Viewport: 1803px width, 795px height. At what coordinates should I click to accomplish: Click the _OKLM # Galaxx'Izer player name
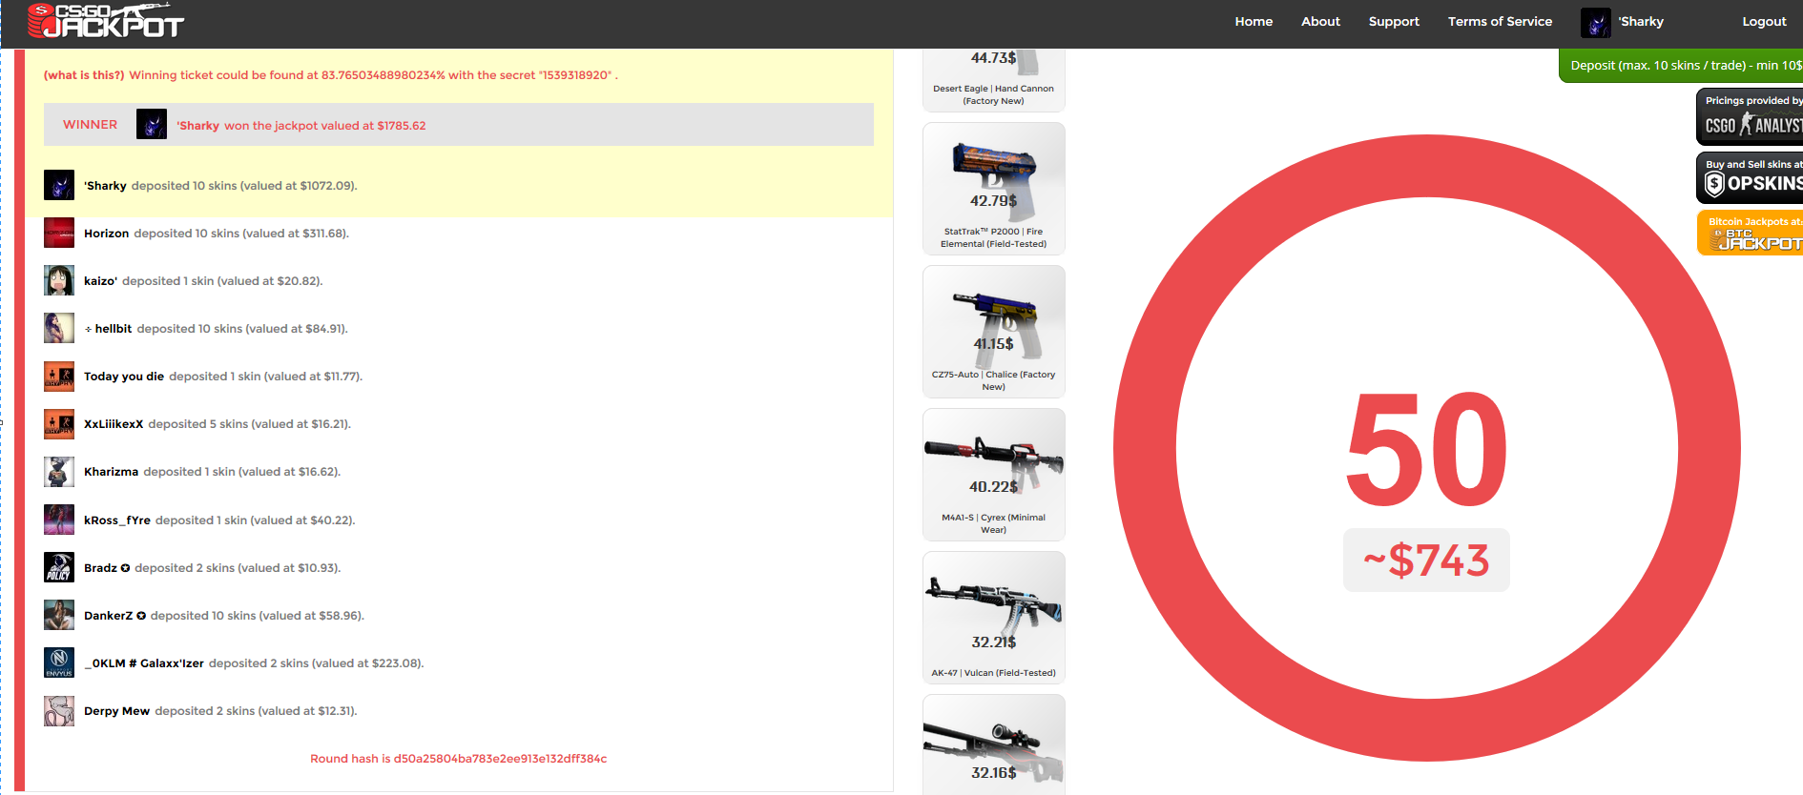144,663
